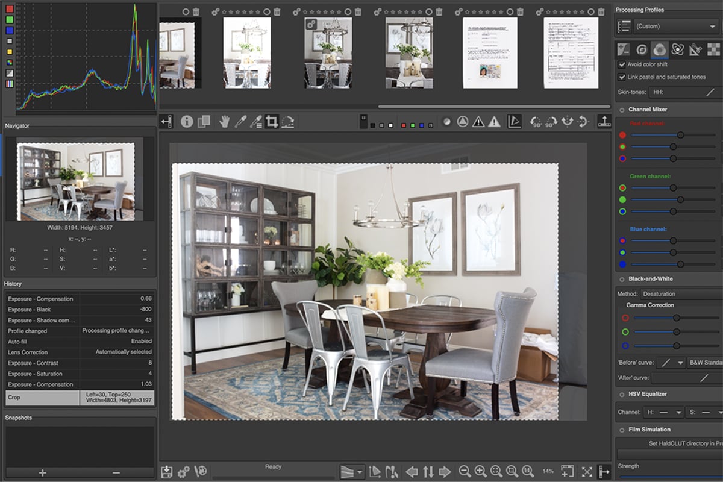Activate the Crop selection tool
The image size is (723, 482).
(x=272, y=122)
